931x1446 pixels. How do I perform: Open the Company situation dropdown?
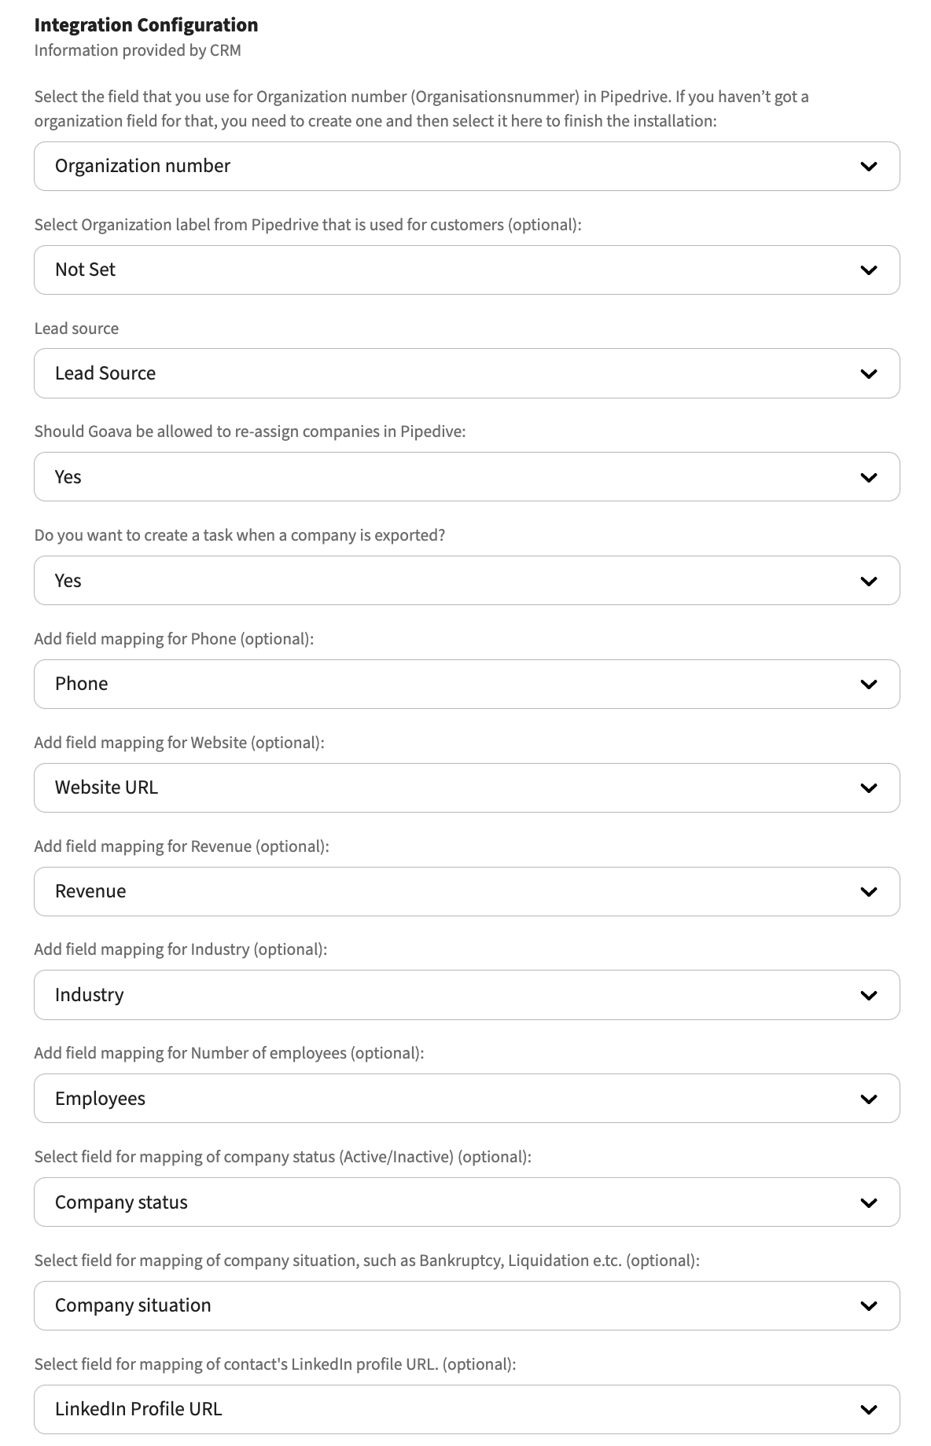click(x=466, y=1305)
